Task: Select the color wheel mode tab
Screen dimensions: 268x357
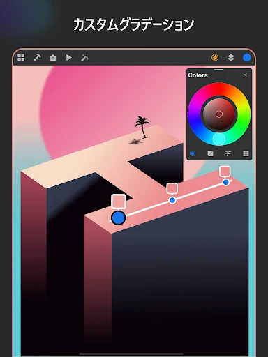Action: [193, 153]
